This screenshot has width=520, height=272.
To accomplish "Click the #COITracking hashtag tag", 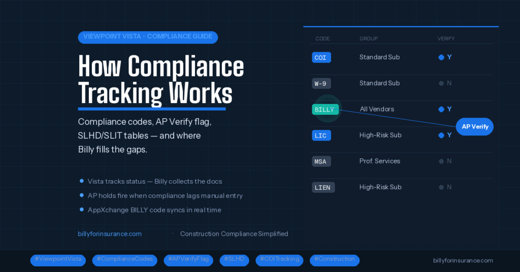I will 279,260.
